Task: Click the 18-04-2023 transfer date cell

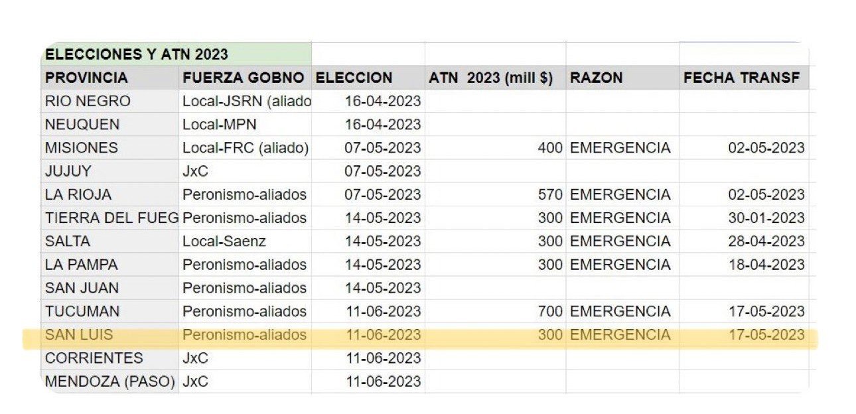Action: tap(765, 265)
